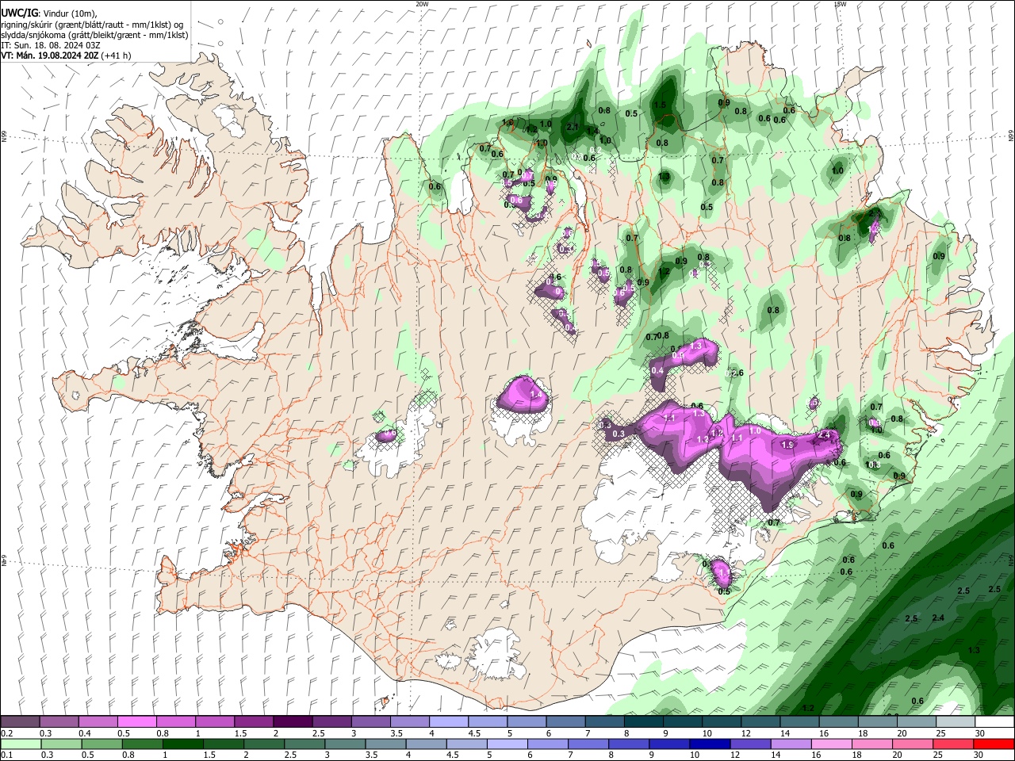Pick the dark mauve 0.2 swatch in the upper legend row
Image resolution: width=1015 pixels, height=761 pixels.
pos(20,721)
